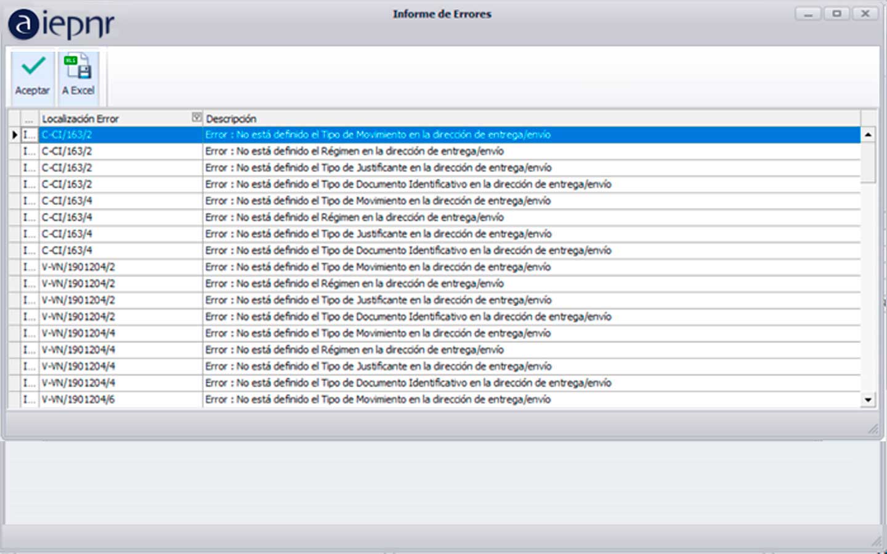Minimize the Informe de Errores window
Screen dimensions: 887x554
tap(808, 14)
